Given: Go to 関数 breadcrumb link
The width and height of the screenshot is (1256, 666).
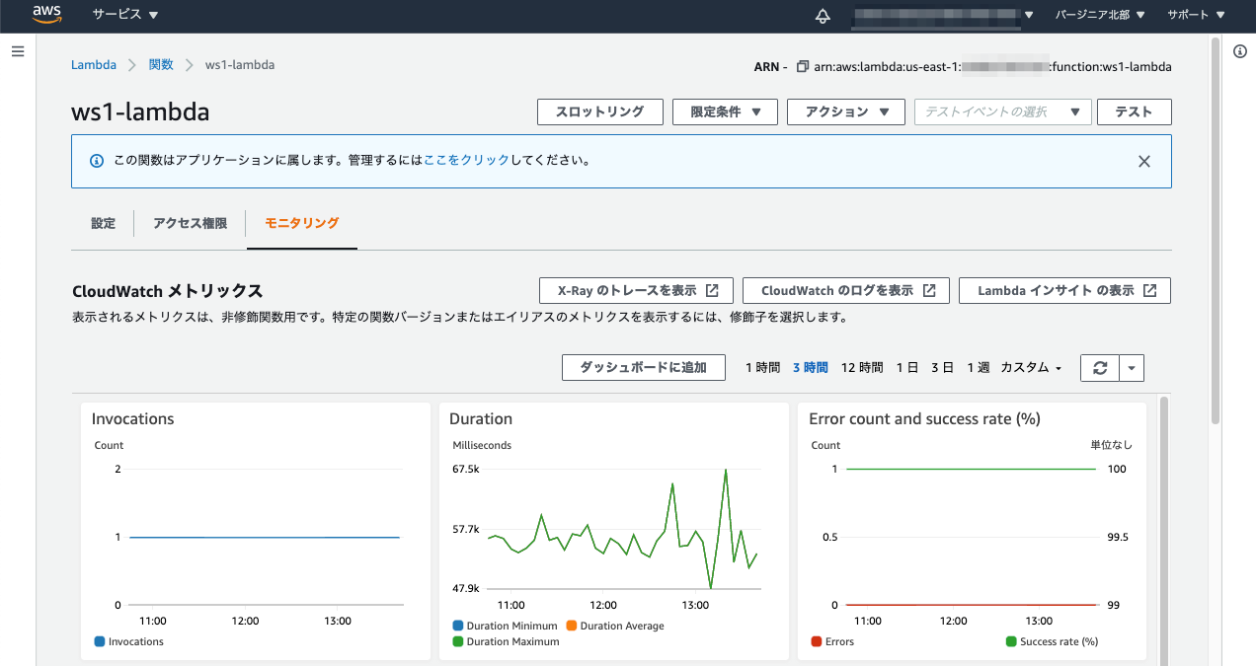Looking at the screenshot, I should click(x=161, y=65).
